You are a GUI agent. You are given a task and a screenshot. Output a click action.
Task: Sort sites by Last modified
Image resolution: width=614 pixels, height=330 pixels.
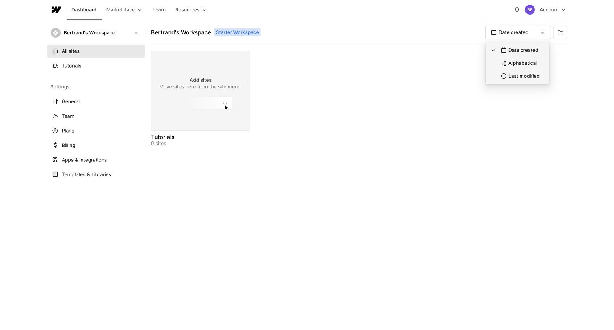coord(517,76)
